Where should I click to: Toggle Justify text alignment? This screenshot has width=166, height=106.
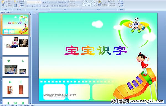click(x=60, y=6)
